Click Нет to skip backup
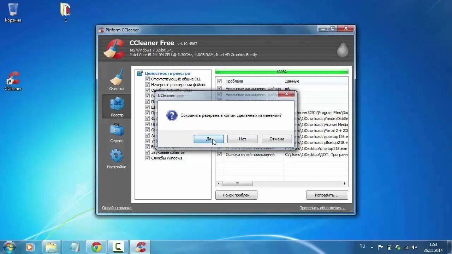Screen dimensions: 452x254 click(242, 139)
